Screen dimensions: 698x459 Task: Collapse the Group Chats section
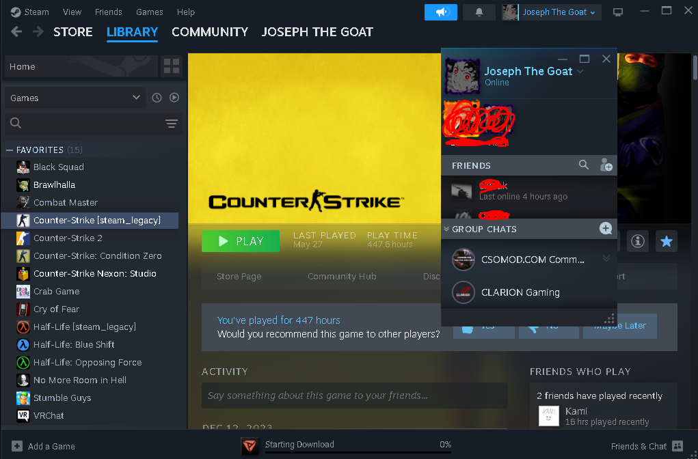446,229
